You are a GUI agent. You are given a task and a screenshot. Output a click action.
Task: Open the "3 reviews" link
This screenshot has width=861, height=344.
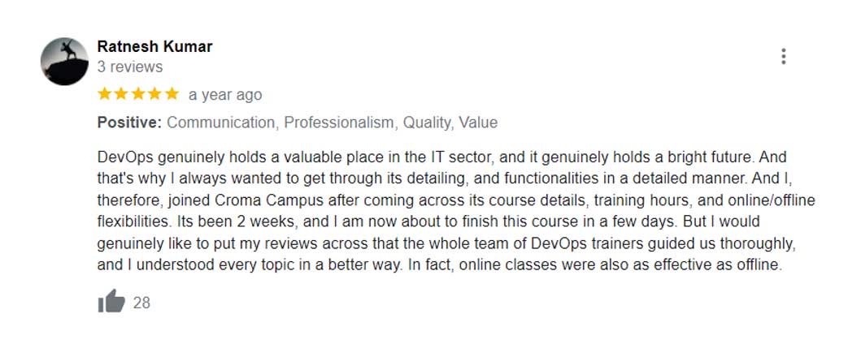point(130,67)
